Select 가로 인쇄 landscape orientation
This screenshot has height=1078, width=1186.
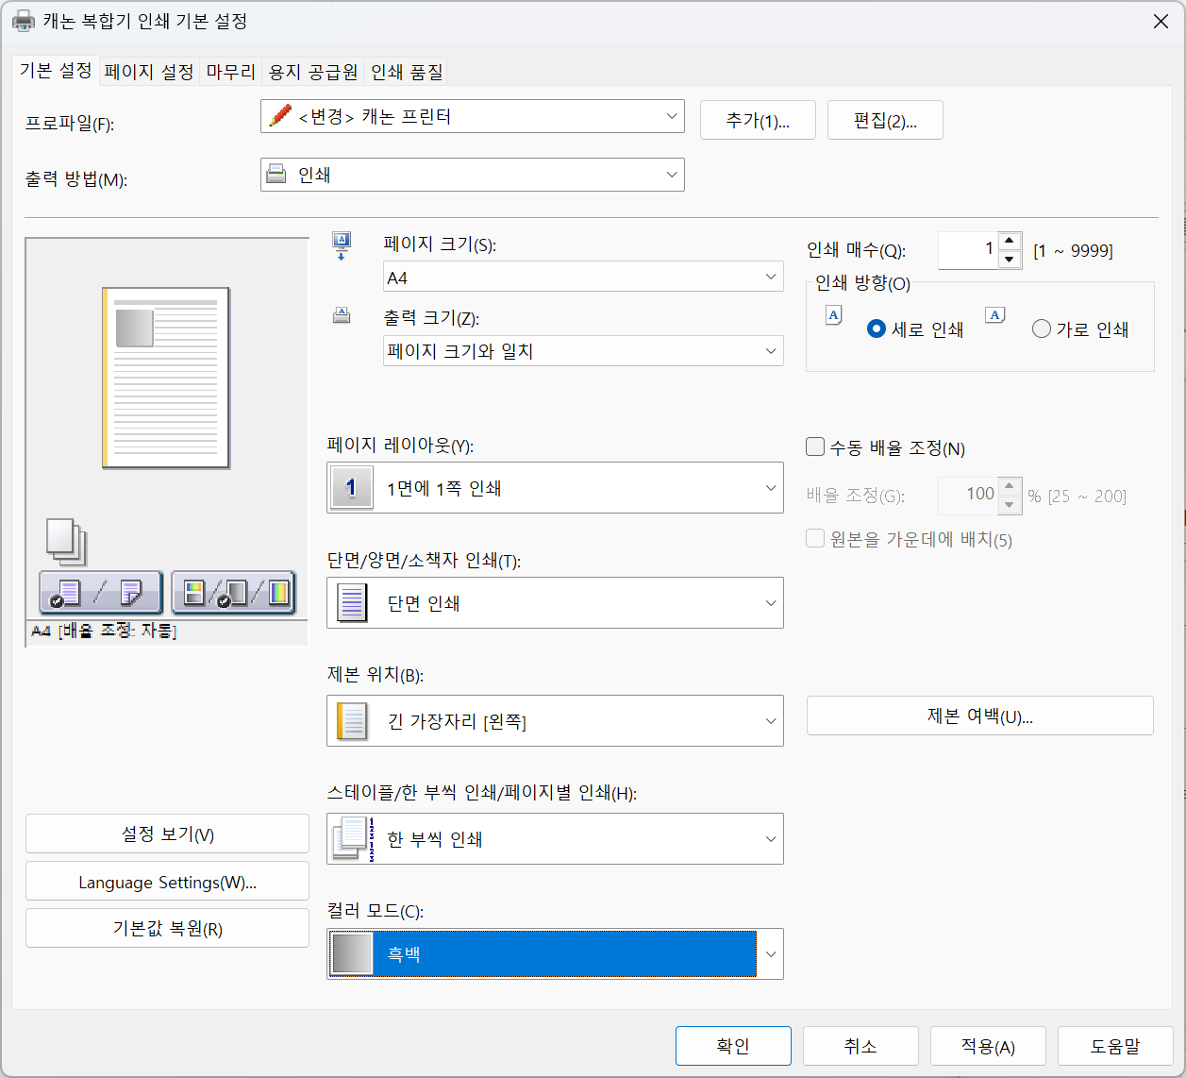click(1042, 329)
